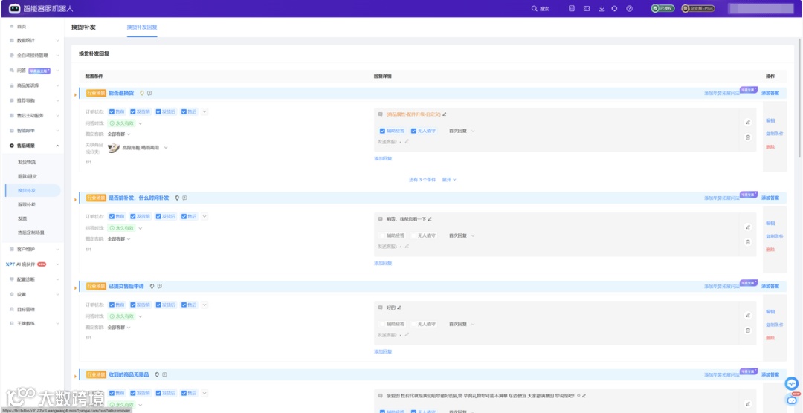Uncheck 售前 in 能否退换货 order status
The image size is (803, 413).
point(112,111)
